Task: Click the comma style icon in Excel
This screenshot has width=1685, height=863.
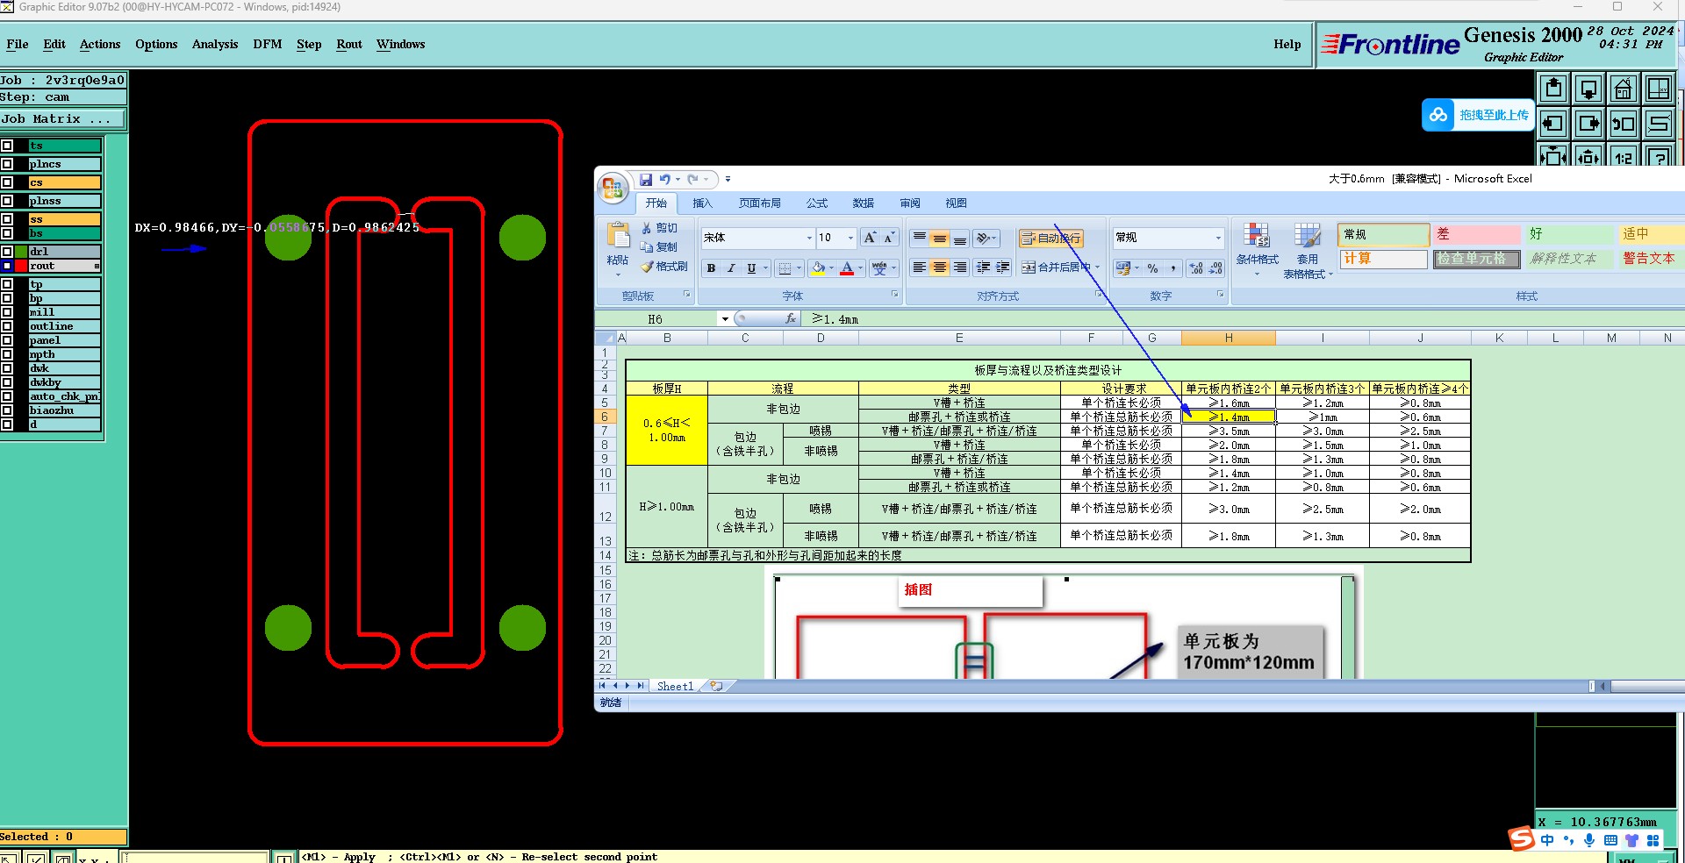Action: point(1172,268)
